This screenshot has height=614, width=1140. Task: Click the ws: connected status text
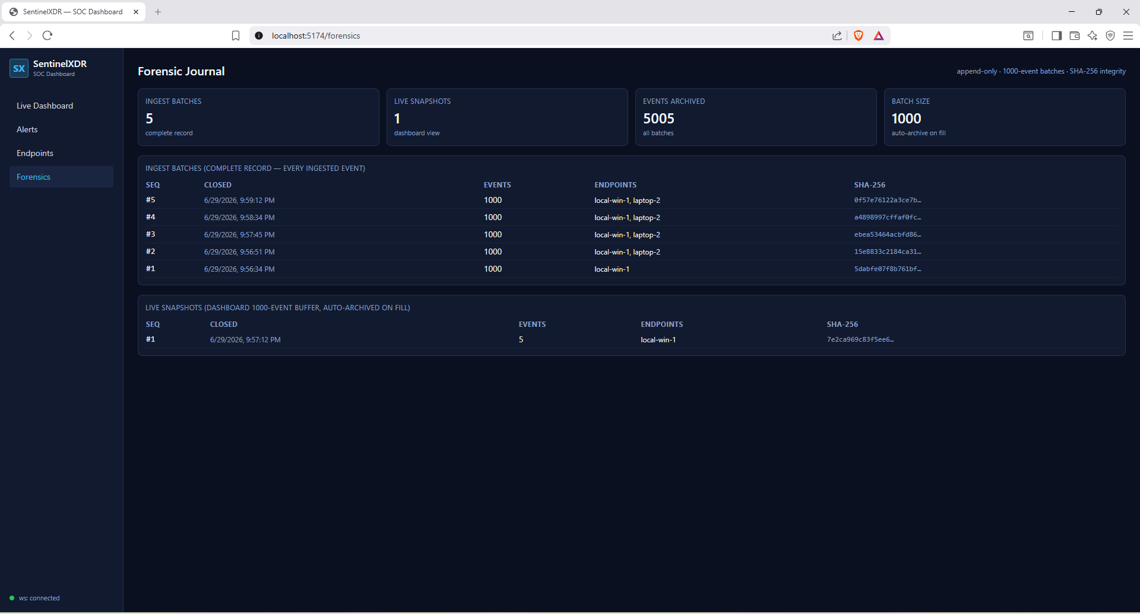coord(39,598)
